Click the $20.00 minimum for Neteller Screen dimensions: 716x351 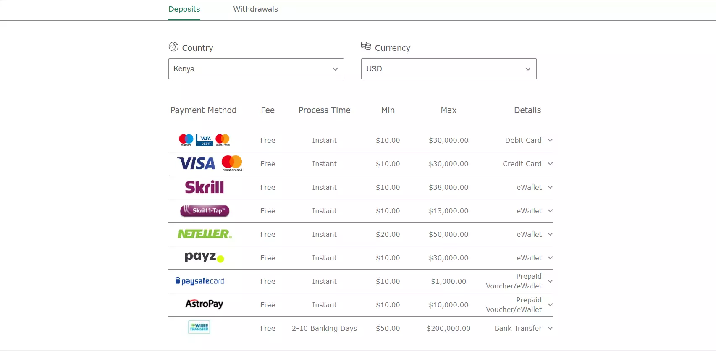pyautogui.click(x=388, y=234)
